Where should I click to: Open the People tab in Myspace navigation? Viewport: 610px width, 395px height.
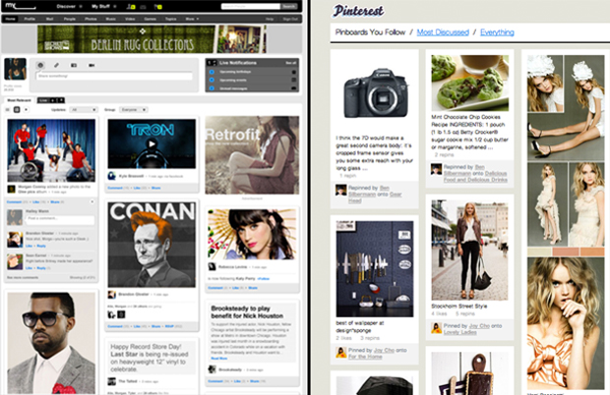(x=70, y=19)
